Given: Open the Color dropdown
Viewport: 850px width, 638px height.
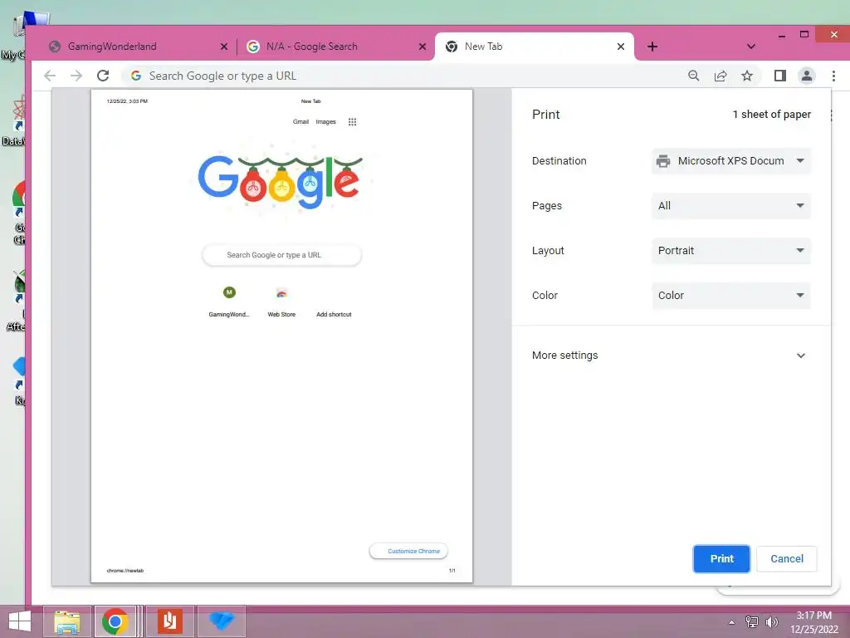Looking at the screenshot, I should [730, 296].
